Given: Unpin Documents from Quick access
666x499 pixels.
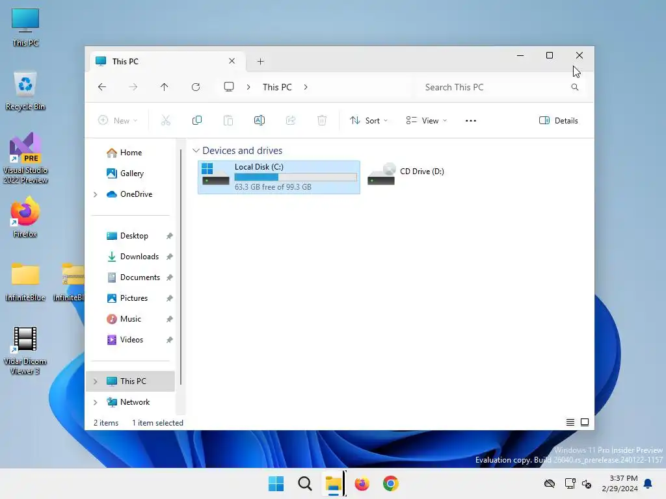Looking at the screenshot, I should [170, 277].
